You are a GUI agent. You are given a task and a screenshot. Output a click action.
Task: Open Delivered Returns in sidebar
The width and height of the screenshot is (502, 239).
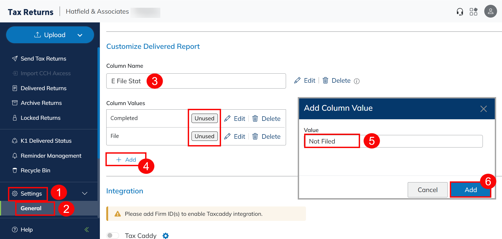[43, 88]
